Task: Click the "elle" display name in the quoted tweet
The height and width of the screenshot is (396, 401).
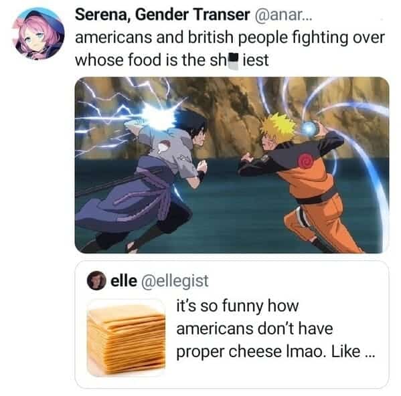Action: point(124,281)
